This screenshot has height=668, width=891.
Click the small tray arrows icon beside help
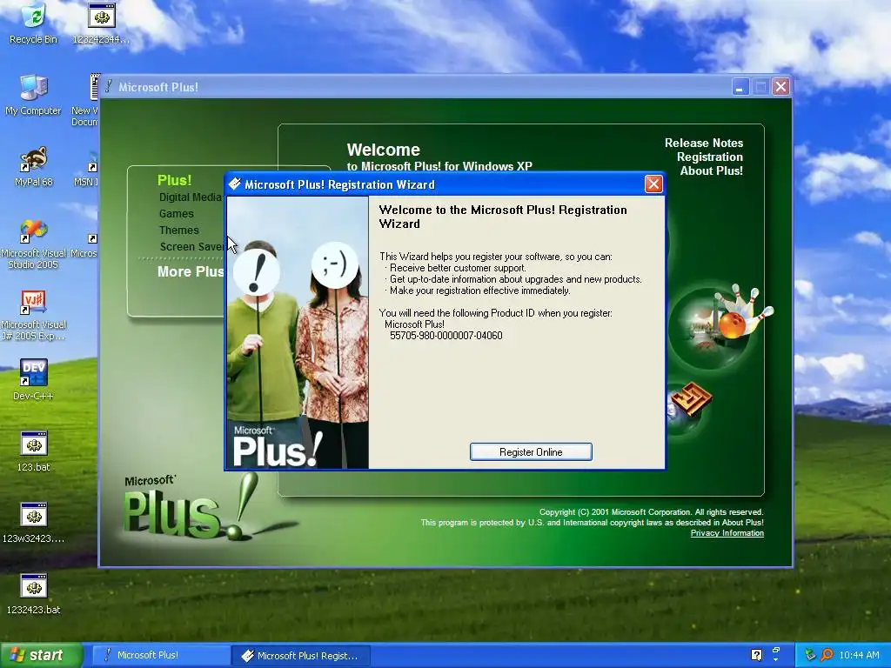coord(775,654)
